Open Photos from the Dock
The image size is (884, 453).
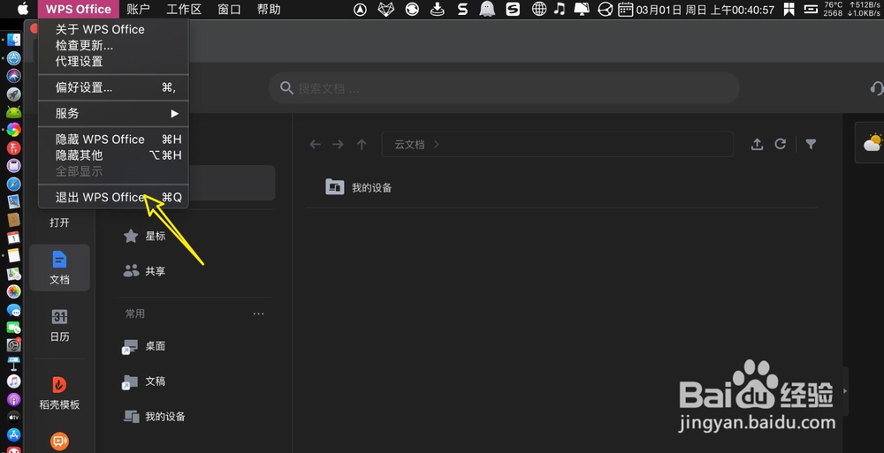[13, 292]
